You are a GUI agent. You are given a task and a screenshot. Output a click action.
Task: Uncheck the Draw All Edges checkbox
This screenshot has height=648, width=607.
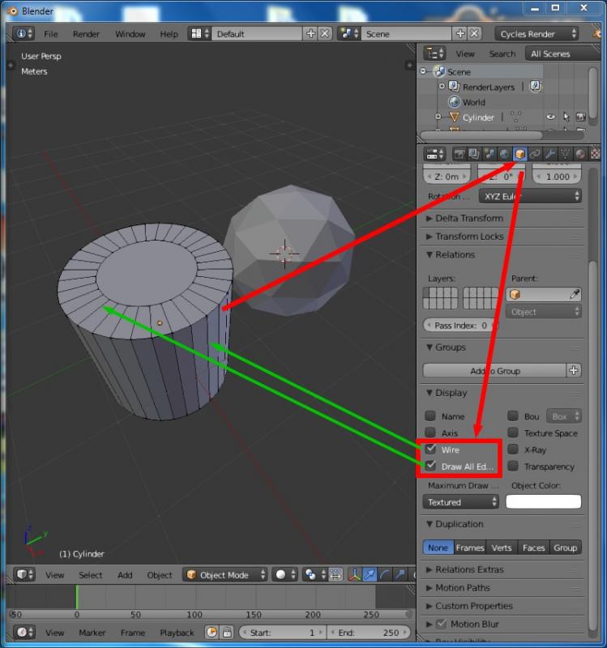(430, 466)
